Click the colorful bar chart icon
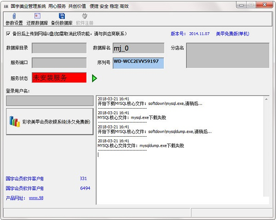The width and height of the screenshot is (276, 220). [15, 122]
